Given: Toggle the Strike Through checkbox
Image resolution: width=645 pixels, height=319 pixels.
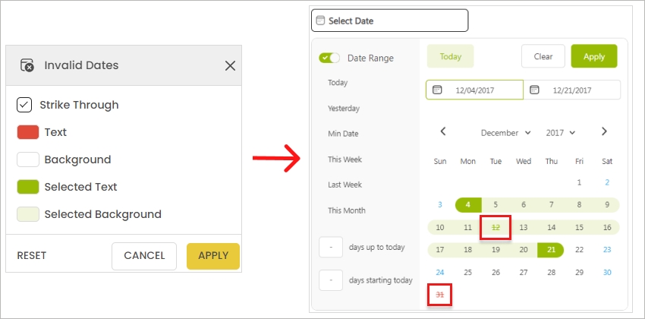Looking at the screenshot, I should pyautogui.click(x=24, y=105).
